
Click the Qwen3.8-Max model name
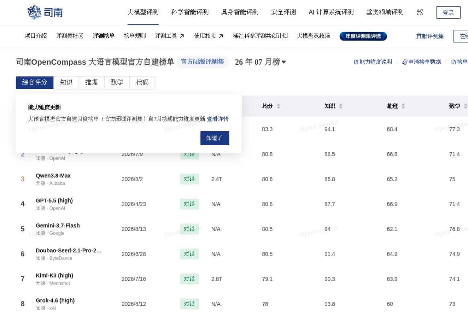(x=53, y=176)
